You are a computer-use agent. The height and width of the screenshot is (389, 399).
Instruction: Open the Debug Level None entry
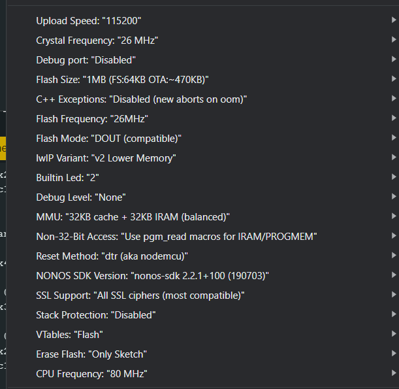point(203,197)
